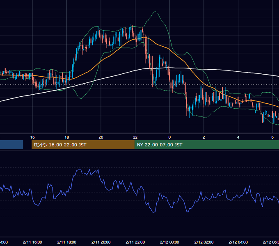The height and width of the screenshot is (246, 279).
Task: Select the 2/12 00:00 label on oscillator axis
Action: click(x=169, y=242)
